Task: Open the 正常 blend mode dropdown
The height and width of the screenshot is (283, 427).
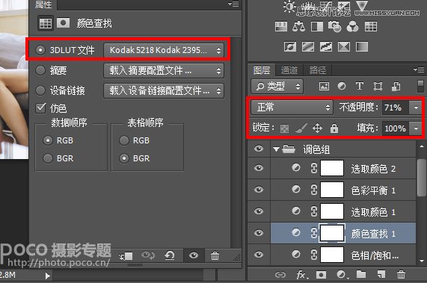Action: [x=292, y=108]
